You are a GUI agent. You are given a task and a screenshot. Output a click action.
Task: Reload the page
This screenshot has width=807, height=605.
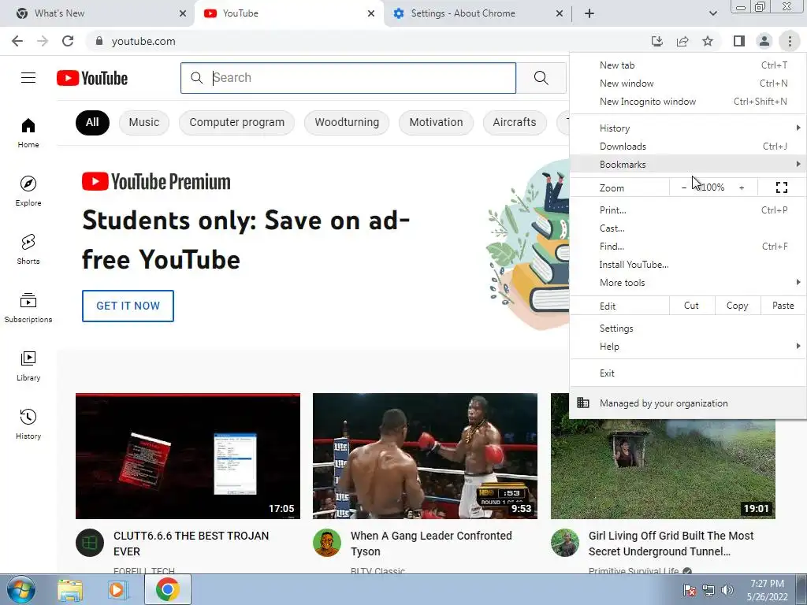(x=68, y=41)
